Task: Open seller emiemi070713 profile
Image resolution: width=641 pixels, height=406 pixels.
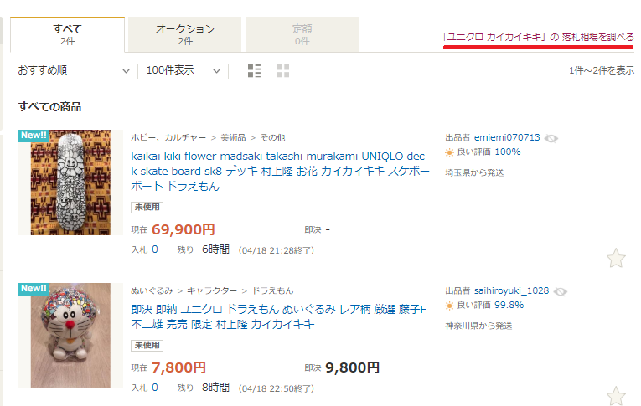Action: pyautogui.click(x=507, y=137)
